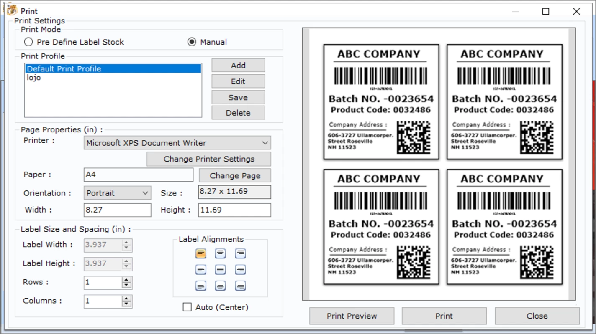Open Print Preview

pyautogui.click(x=352, y=316)
